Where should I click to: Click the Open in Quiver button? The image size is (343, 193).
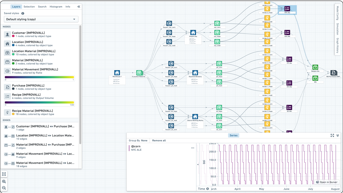tap(326, 182)
